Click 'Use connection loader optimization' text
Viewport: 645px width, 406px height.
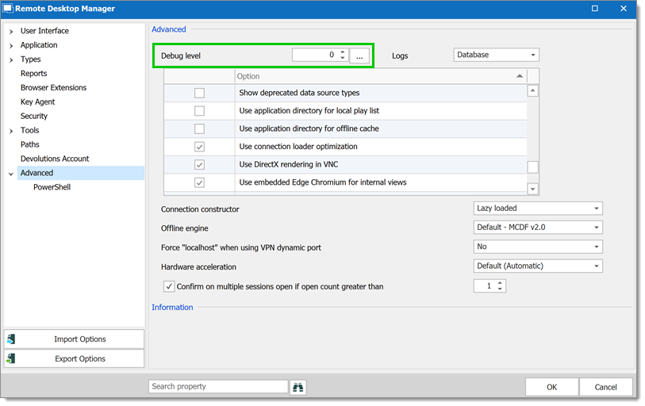click(x=298, y=147)
